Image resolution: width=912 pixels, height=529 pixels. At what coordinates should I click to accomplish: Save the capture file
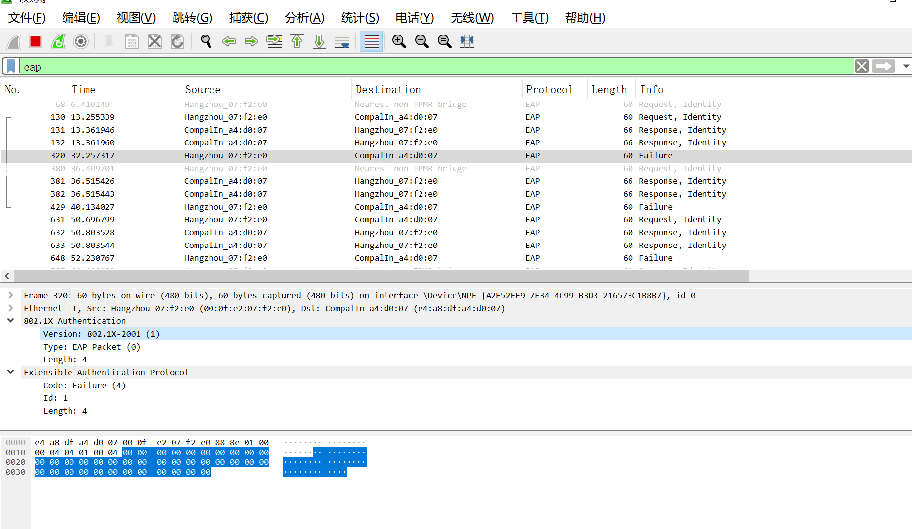(132, 41)
